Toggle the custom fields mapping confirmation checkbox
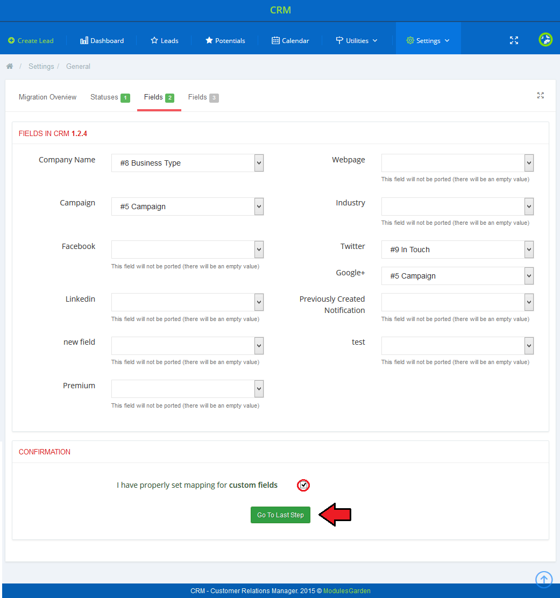 click(304, 485)
